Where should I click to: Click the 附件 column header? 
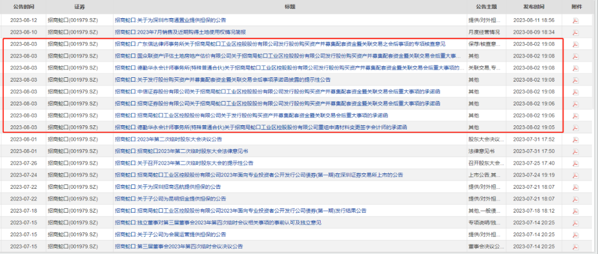[x=577, y=7]
